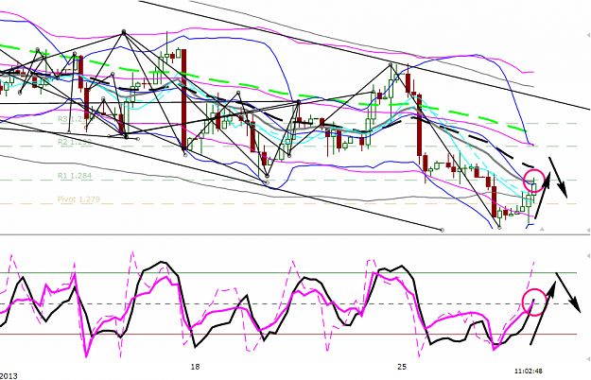Image resolution: width=591 pixels, height=380 pixels.
Task: Click the small gray triangle below the last candle
Action: point(542,229)
